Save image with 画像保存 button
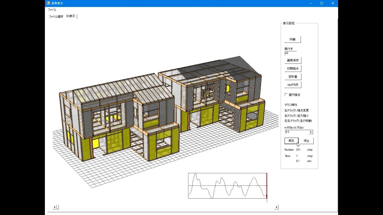 click(293, 60)
